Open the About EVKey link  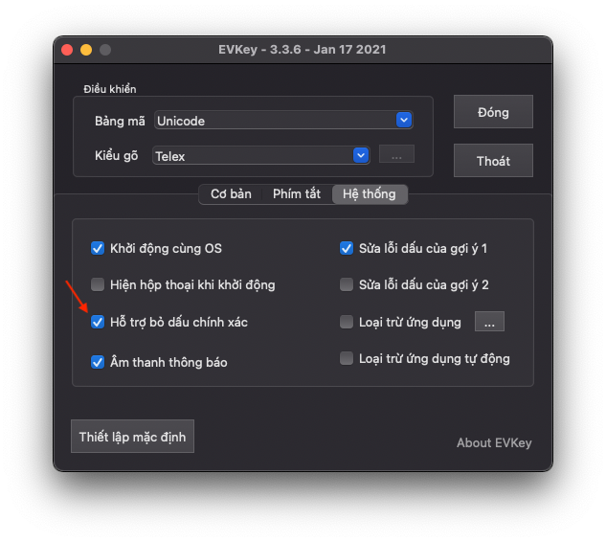pyautogui.click(x=494, y=442)
